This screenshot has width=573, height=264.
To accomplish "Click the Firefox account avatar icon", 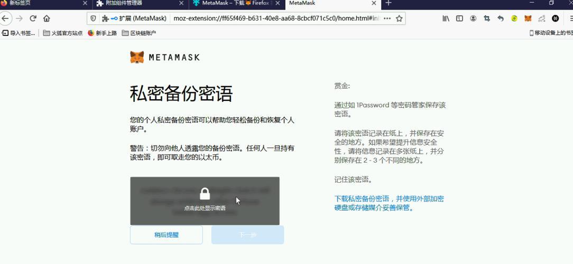I will pos(473,18).
